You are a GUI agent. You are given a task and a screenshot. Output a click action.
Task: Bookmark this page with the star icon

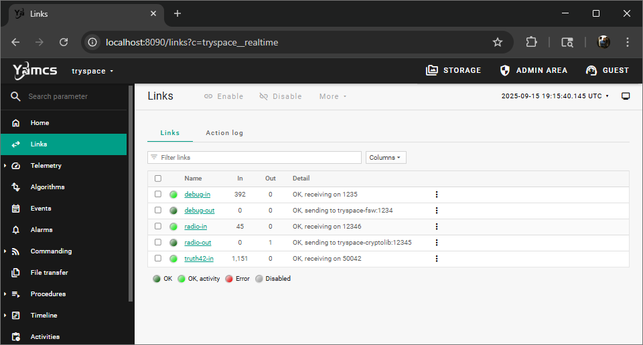[x=498, y=42]
